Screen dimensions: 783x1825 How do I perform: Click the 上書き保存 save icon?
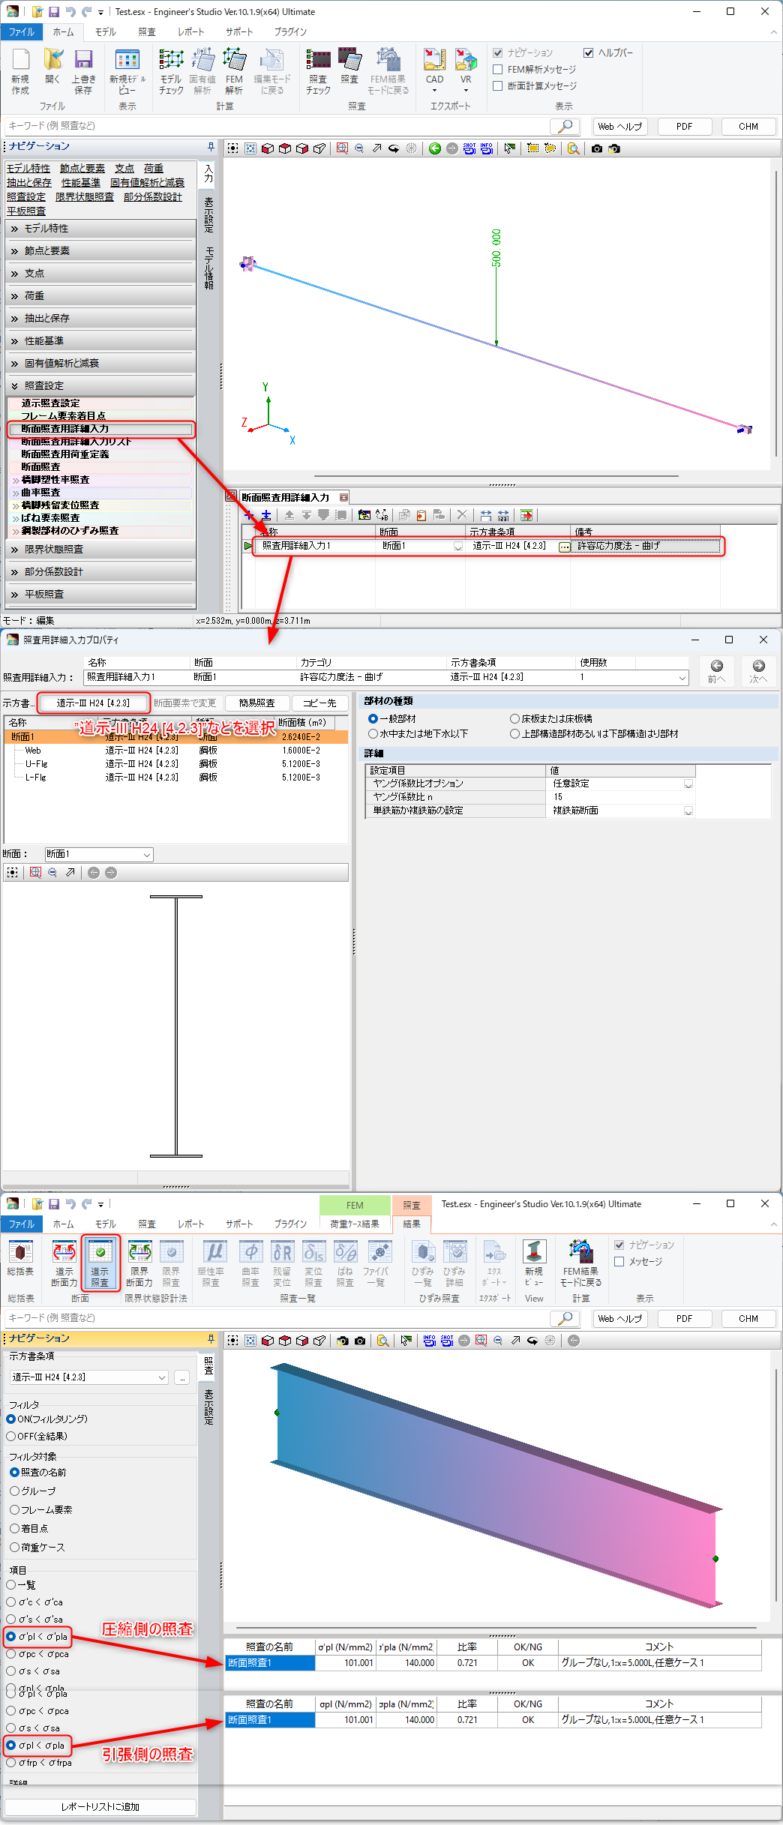pos(83,71)
